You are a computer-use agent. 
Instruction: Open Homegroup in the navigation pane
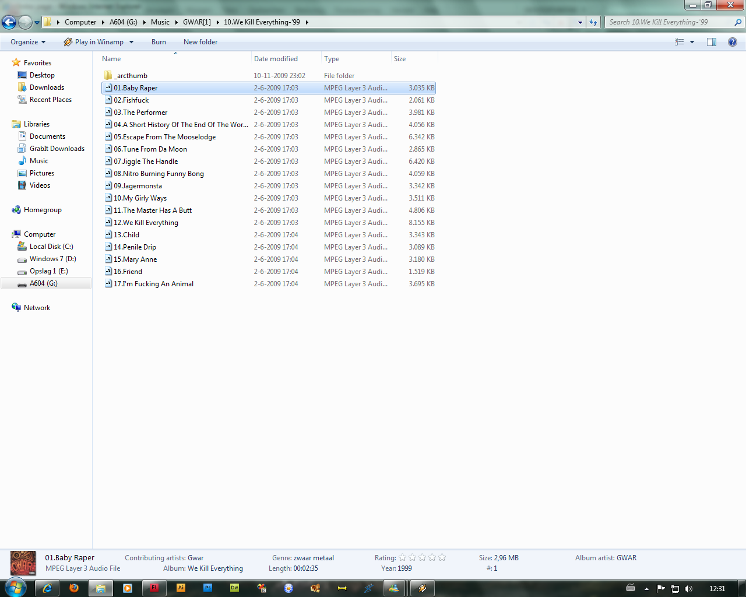[x=43, y=210]
